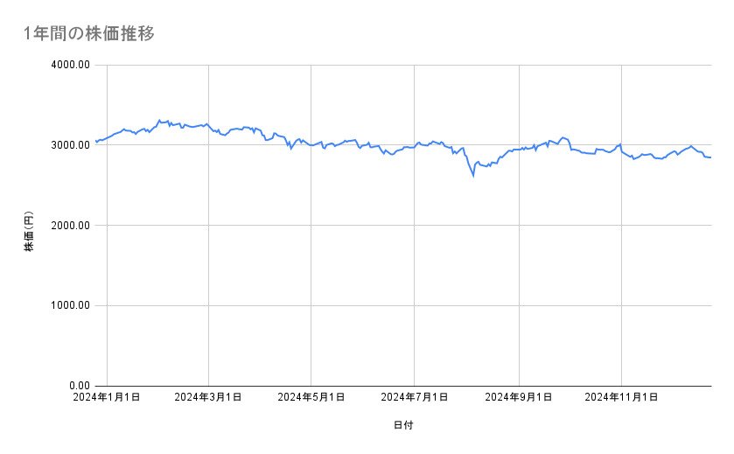Select the horizontal axis title 日付

tap(403, 426)
